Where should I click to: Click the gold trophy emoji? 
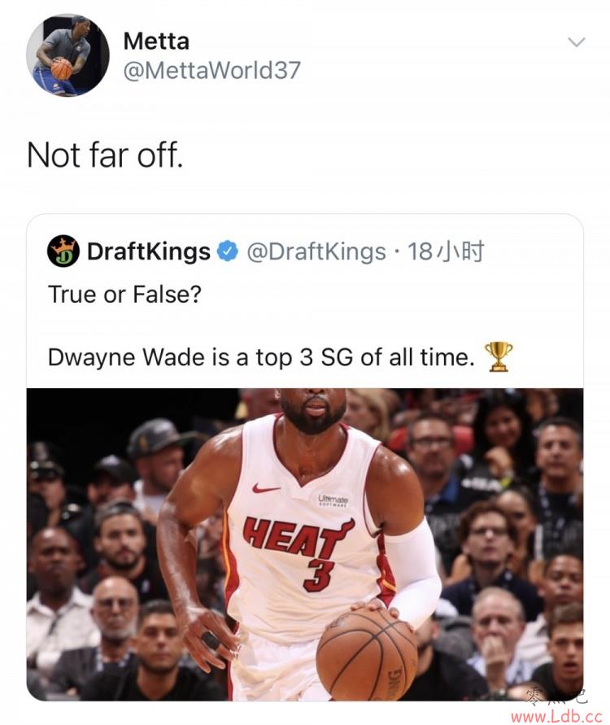pyautogui.click(x=498, y=357)
